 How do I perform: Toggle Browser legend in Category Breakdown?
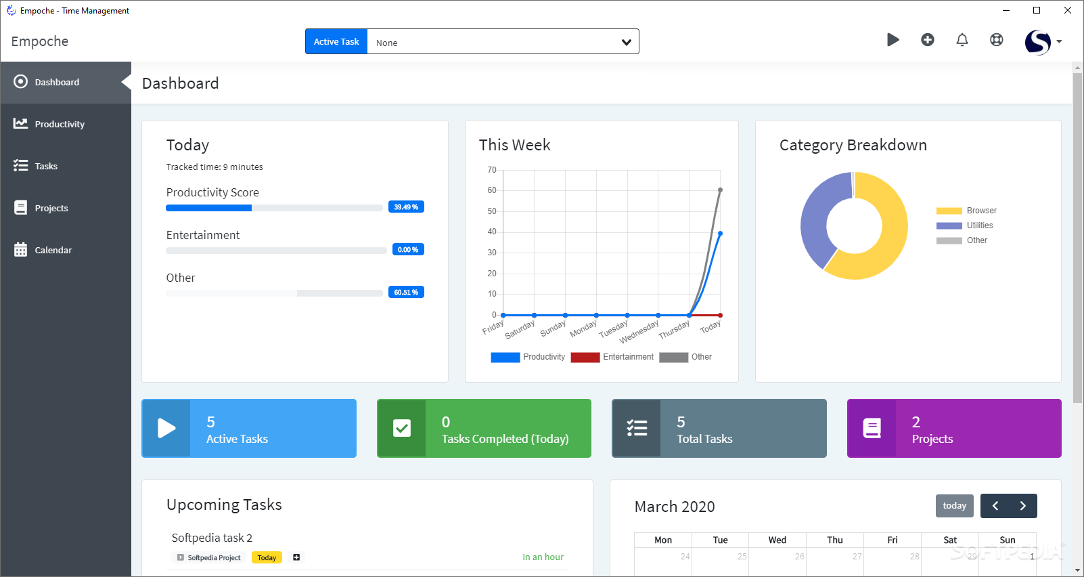(966, 211)
